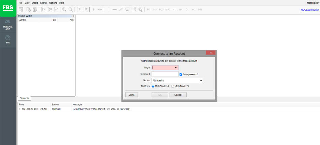Screen dimensions: 320x145
Task: Open the Server FBS-Real-2 dropdown
Action: [177, 81]
